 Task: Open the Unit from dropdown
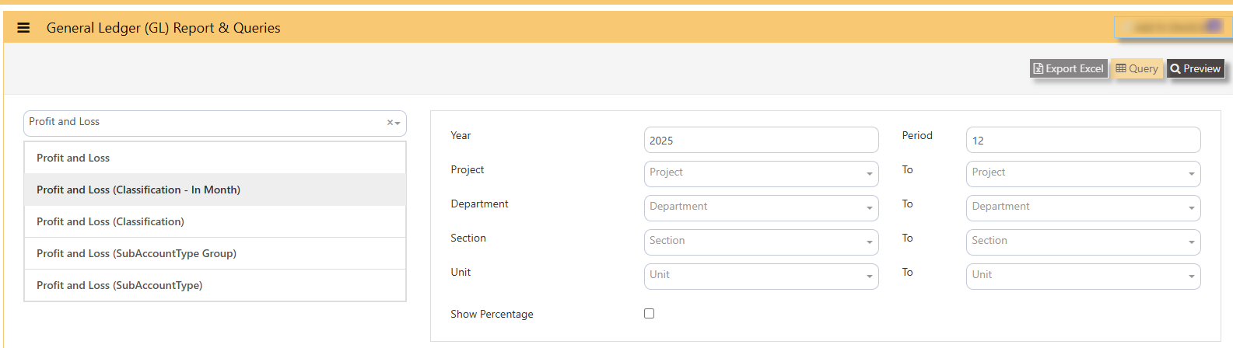point(761,276)
